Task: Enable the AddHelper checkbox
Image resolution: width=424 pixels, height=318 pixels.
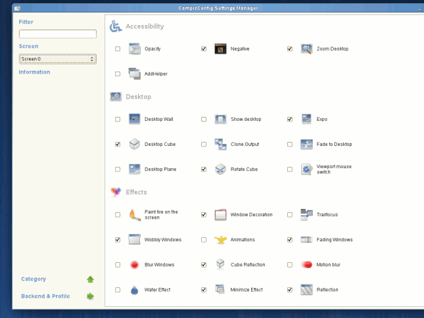Action: coord(118,74)
